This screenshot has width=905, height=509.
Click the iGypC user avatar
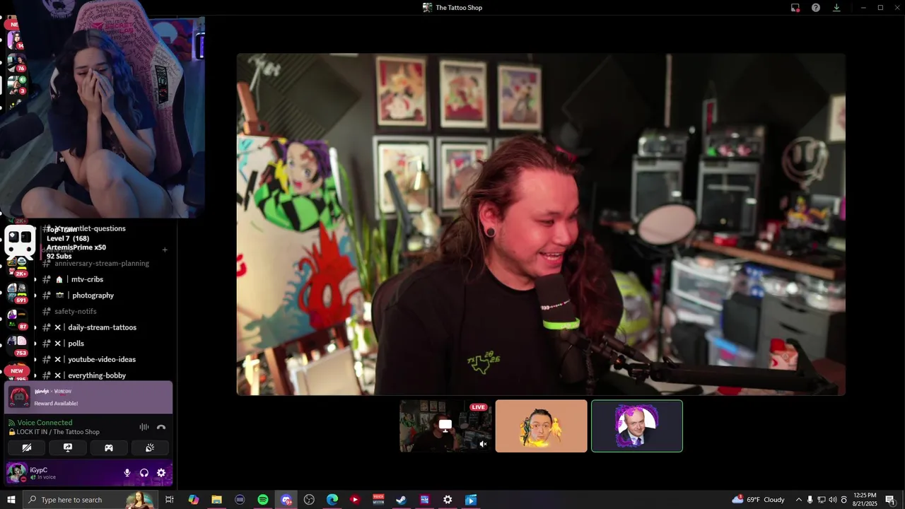[17, 473]
